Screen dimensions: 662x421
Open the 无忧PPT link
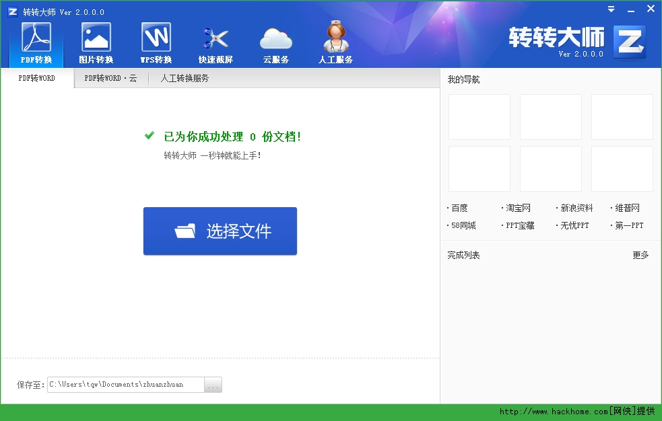[574, 225]
